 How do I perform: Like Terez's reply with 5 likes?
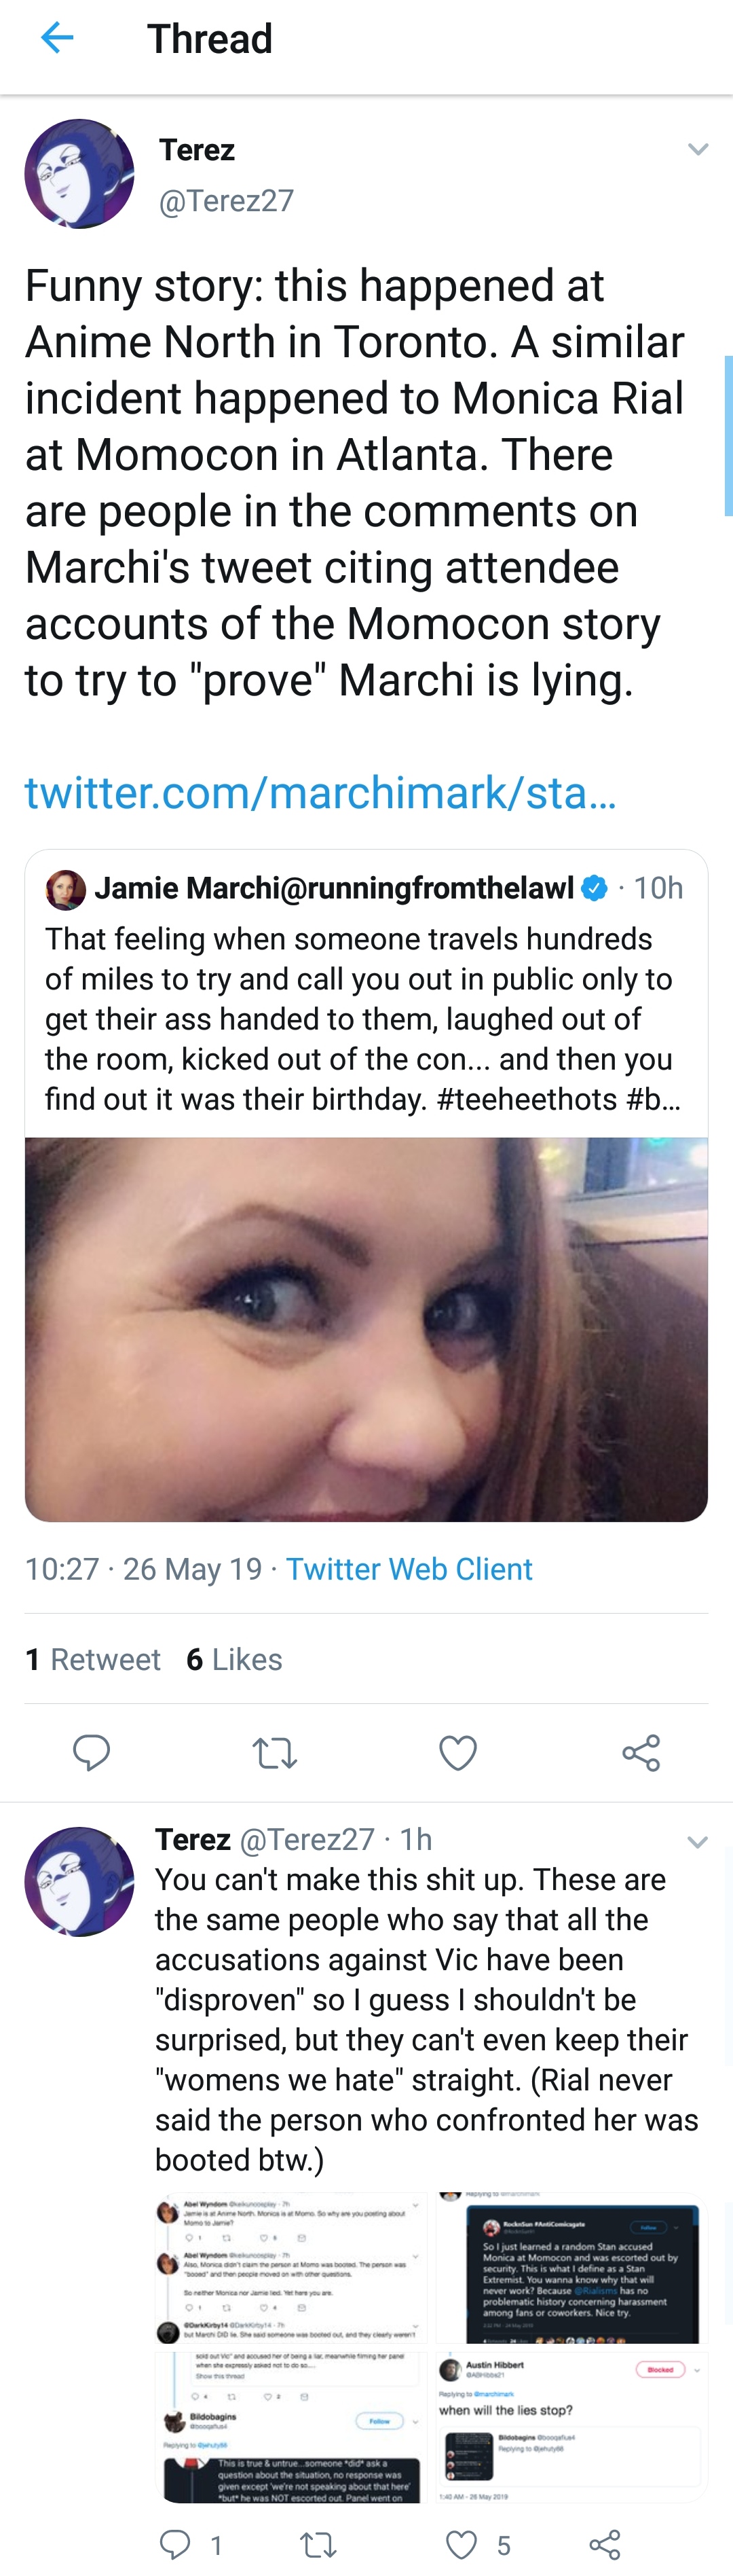tap(478, 2544)
